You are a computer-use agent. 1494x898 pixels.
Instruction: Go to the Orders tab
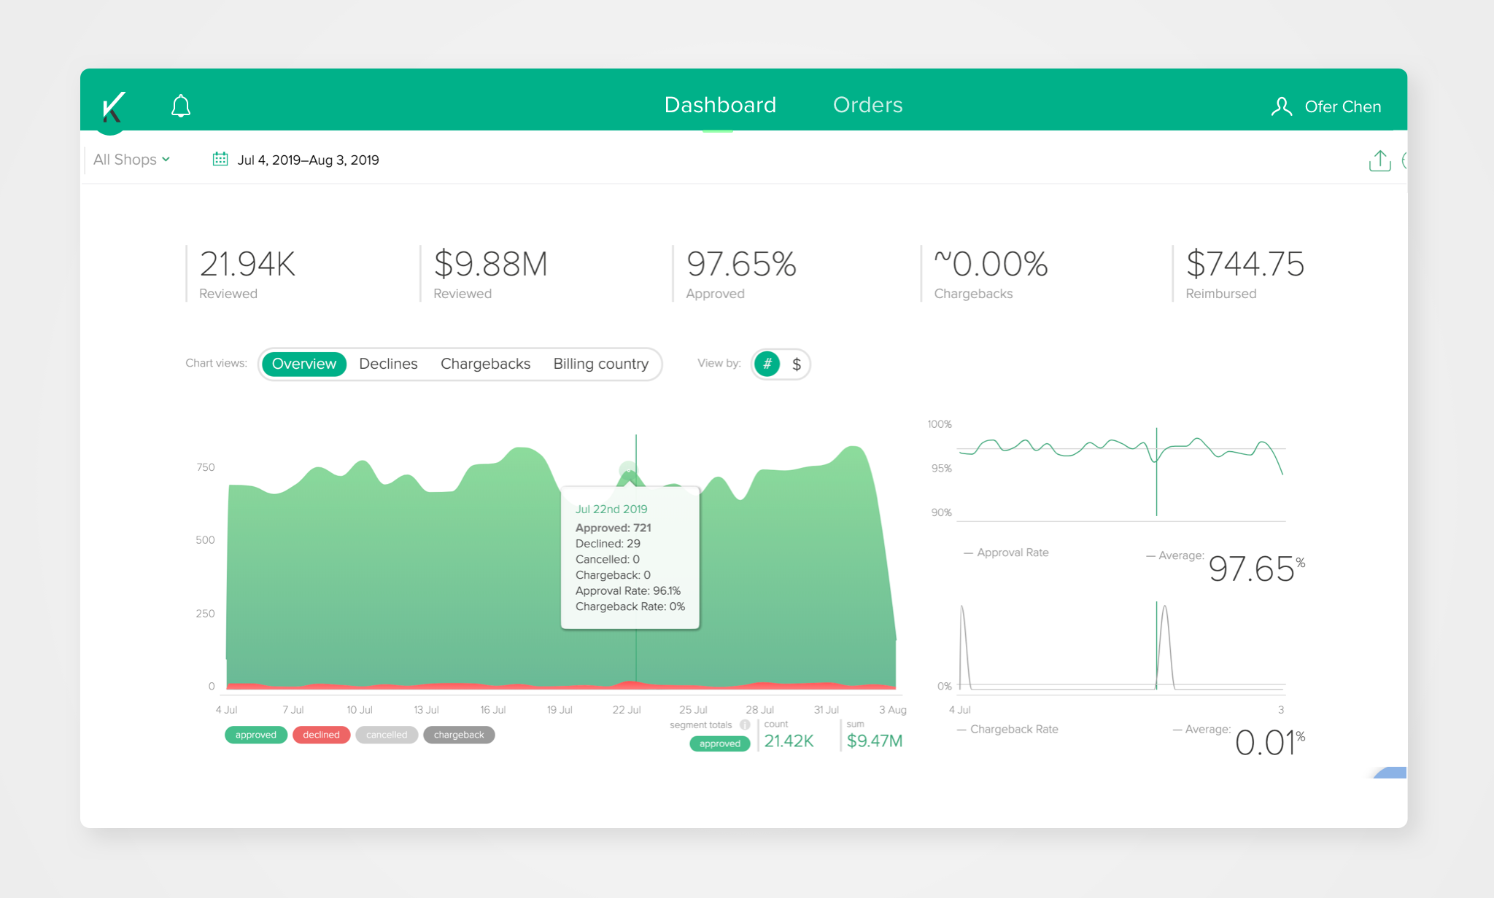point(867,105)
